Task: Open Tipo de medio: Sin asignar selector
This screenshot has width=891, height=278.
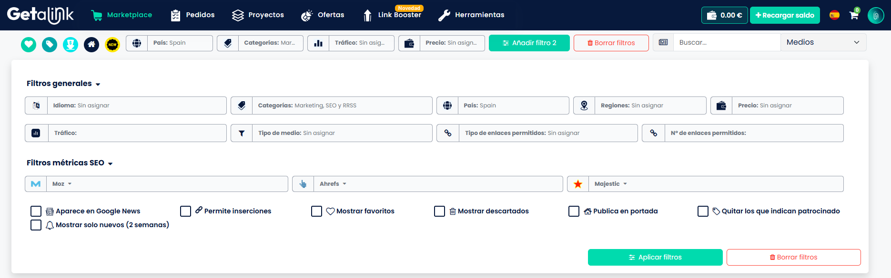Action: pyautogui.click(x=342, y=133)
